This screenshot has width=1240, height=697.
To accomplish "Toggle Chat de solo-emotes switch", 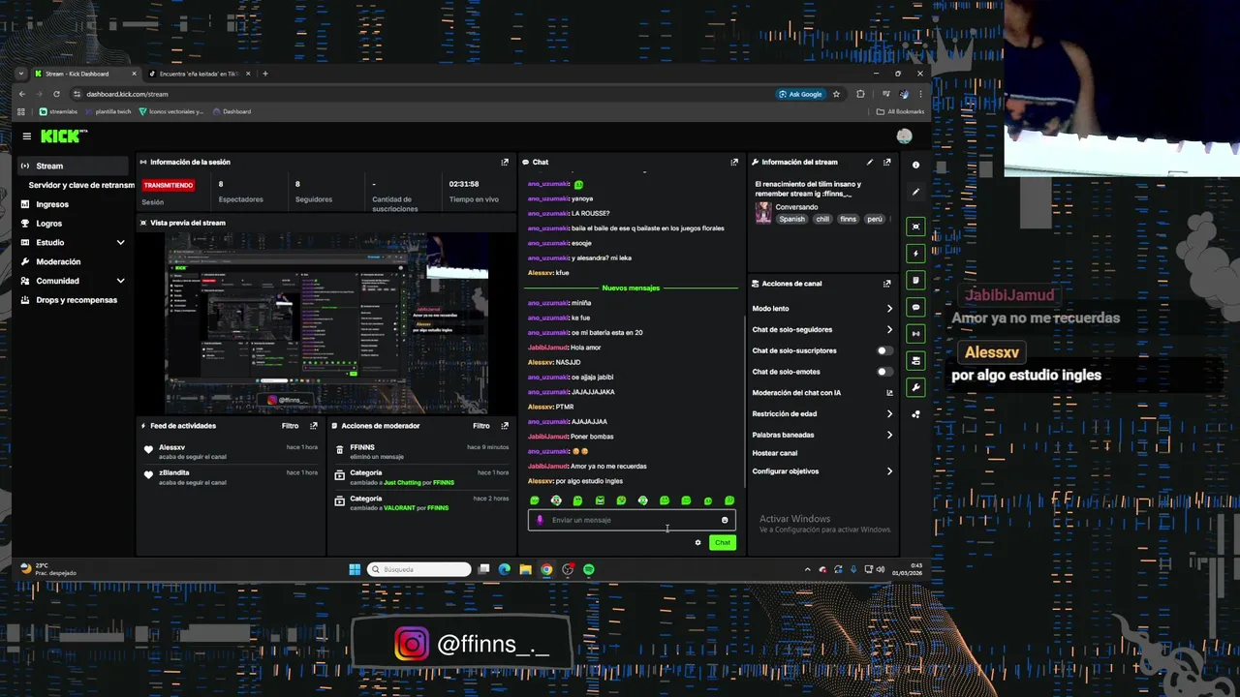I will 884,372.
